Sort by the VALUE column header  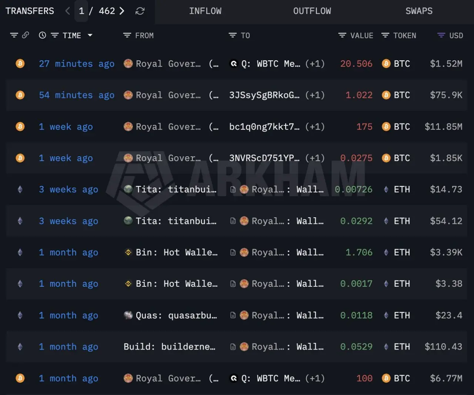coord(362,35)
